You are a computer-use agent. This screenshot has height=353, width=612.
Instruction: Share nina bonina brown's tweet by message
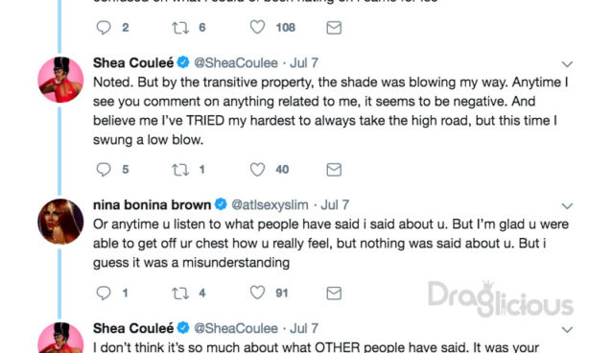click(334, 293)
